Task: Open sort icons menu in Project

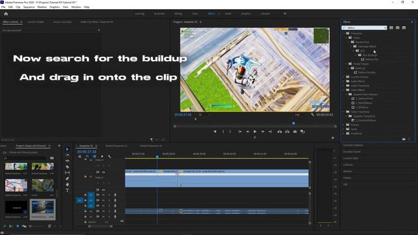Action: (50, 227)
